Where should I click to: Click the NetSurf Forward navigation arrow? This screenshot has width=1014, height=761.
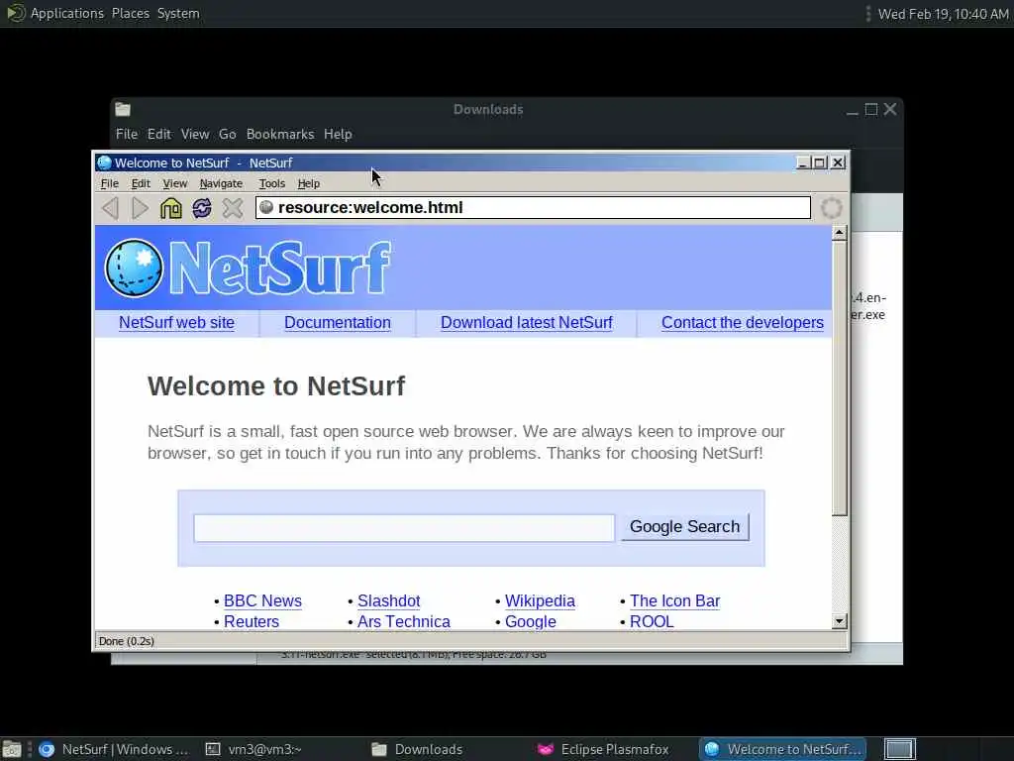coord(141,208)
